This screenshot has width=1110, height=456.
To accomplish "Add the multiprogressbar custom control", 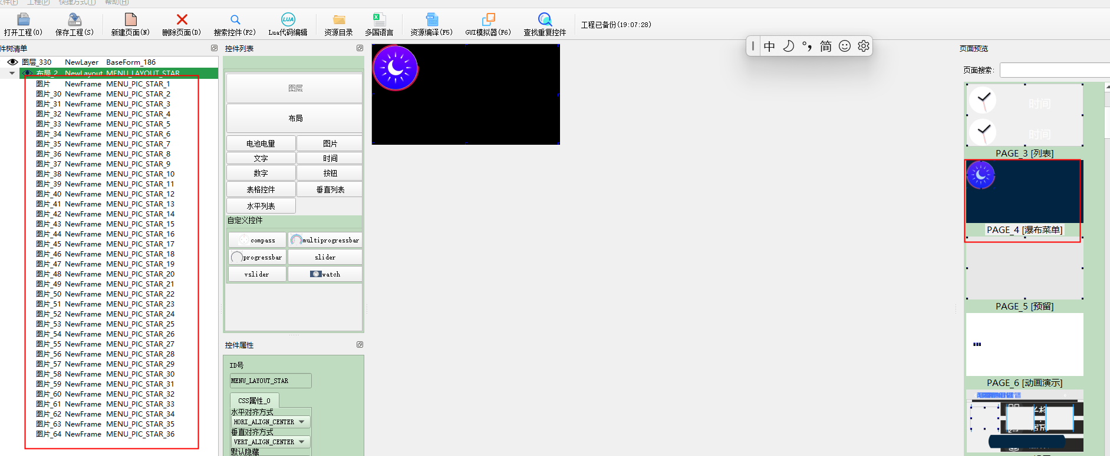I will pos(325,240).
